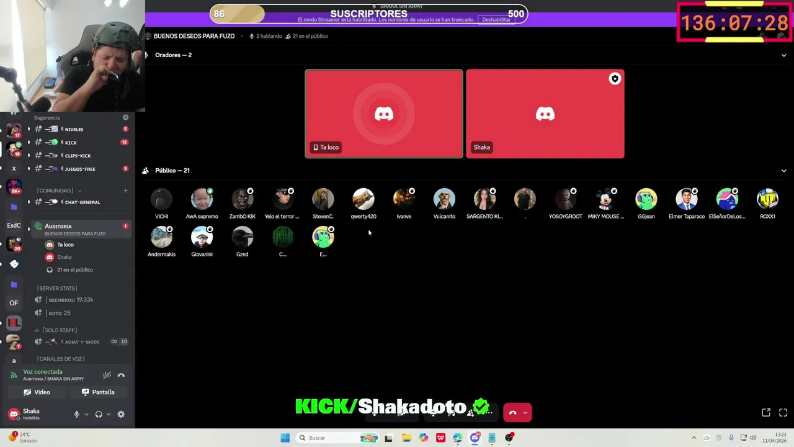Image resolution: width=794 pixels, height=447 pixels.
Task: Close the Sugerencia suggestion panel
Action: click(125, 117)
